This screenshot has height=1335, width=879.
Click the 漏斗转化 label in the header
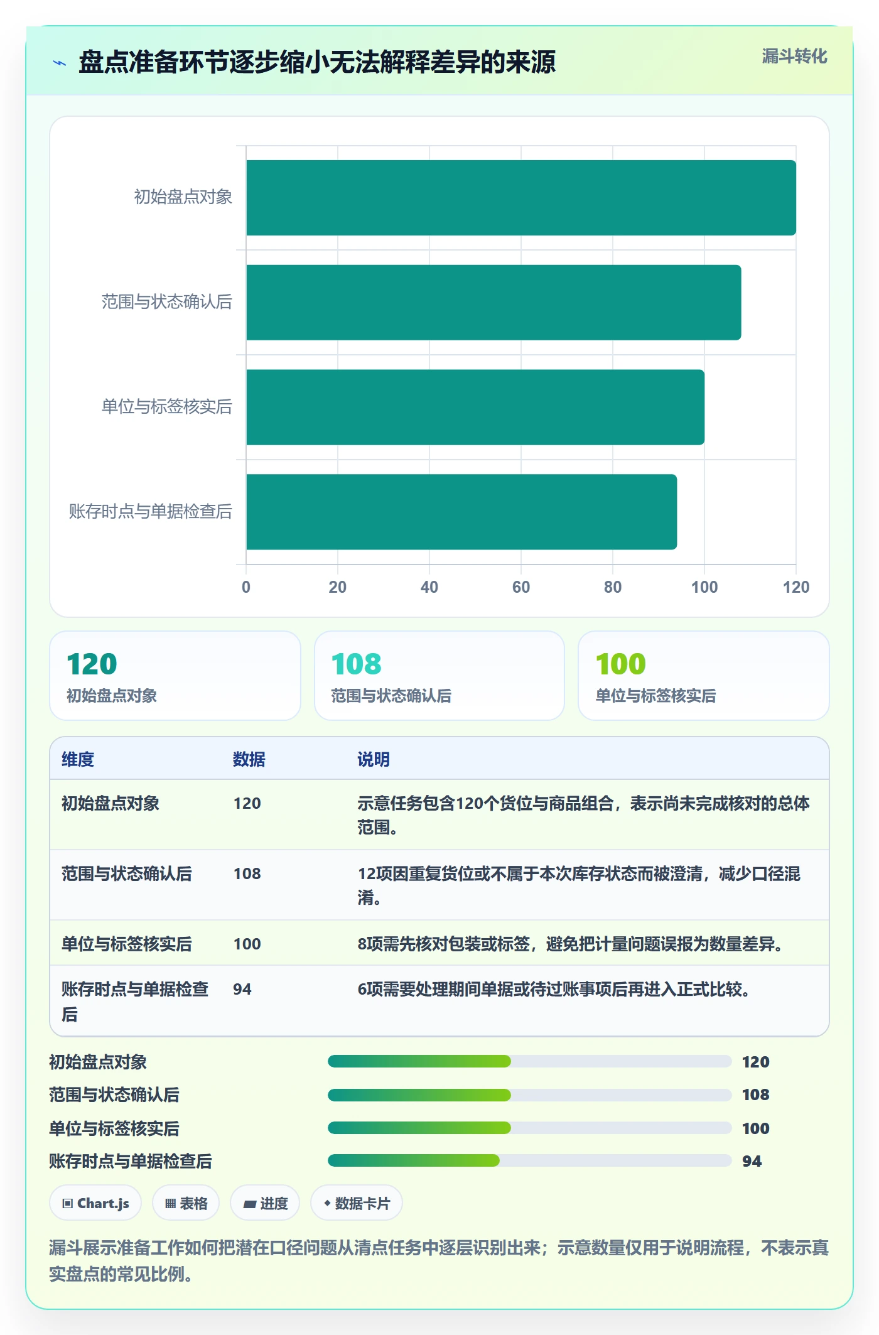click(x=794, y=57)
